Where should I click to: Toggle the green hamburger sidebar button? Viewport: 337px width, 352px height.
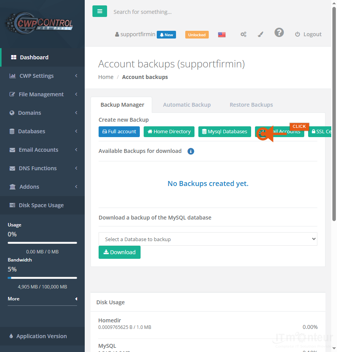[x=100, y=11]
